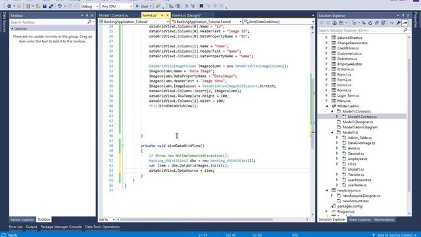Expand the balanceSheet.cs tree node
Viewport: 421px width, 237px height.
[327, 38]
